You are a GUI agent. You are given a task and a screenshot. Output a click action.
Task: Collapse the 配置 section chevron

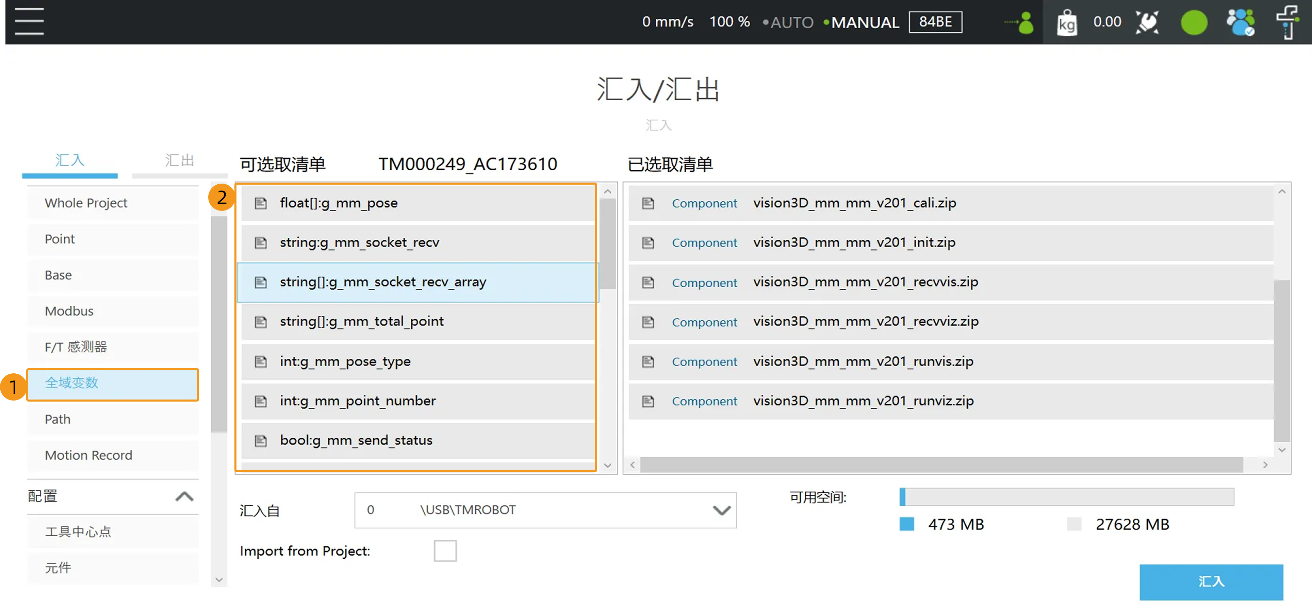click(x=184, y=496)
